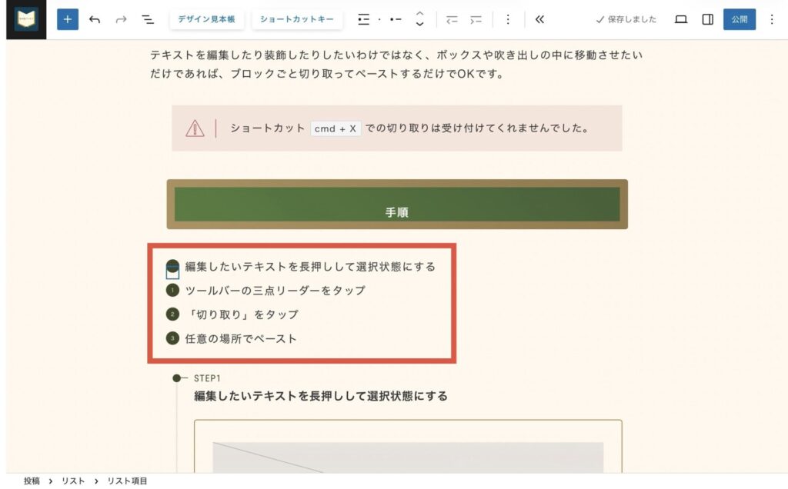
Task: Click the list item block type icon
Action: tap(396, 19)
